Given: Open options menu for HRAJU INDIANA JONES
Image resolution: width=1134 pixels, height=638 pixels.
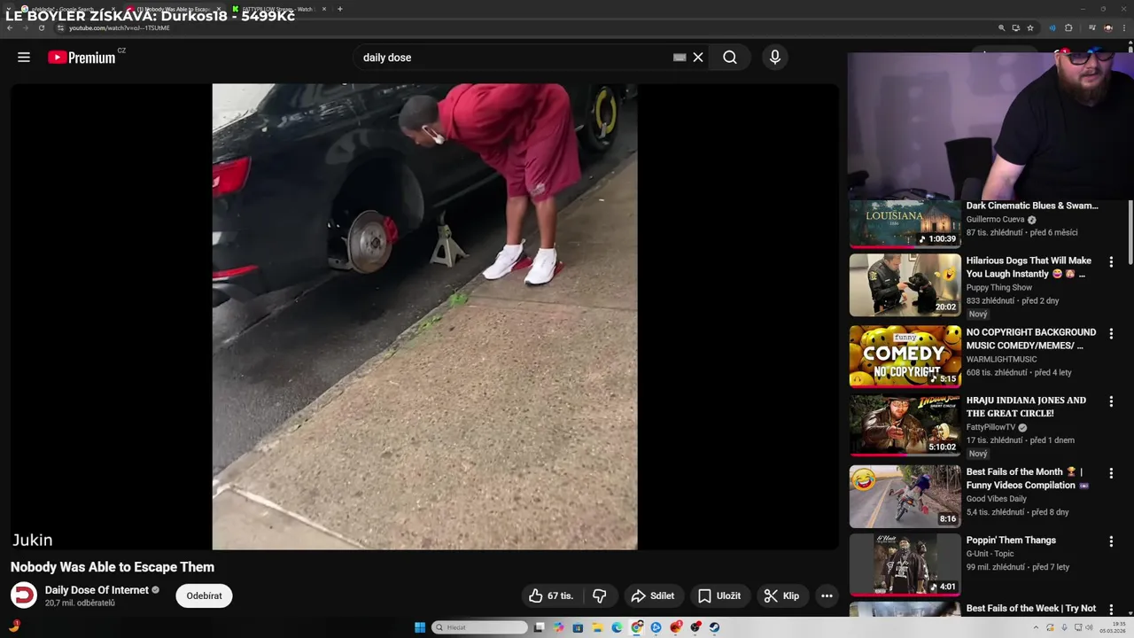Looking at the screenshot, I should [1111, 401].
